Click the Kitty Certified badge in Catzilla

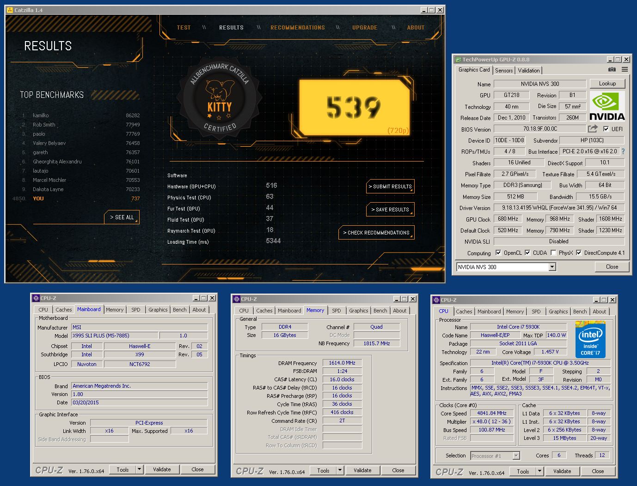point(220,97)
